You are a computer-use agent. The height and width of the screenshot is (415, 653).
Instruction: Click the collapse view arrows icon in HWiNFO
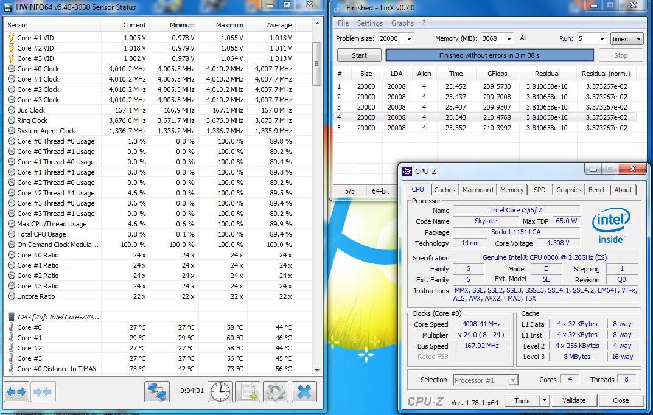pyautogui.click(x=43, y=392)
